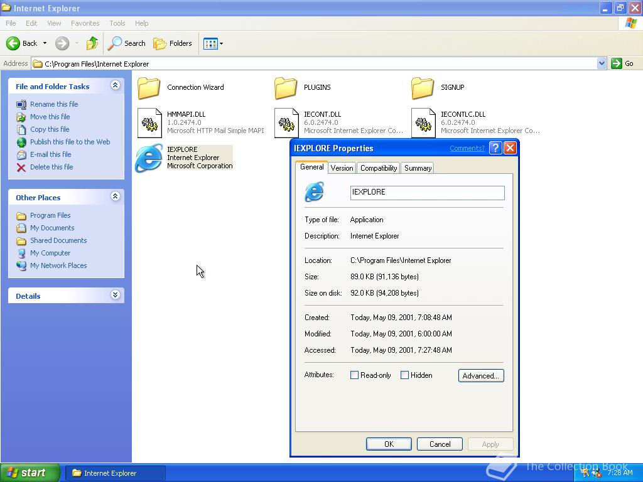Click the question mark help button
The width and height of the screenshot is (643, 482).
[x=495, y=148]
